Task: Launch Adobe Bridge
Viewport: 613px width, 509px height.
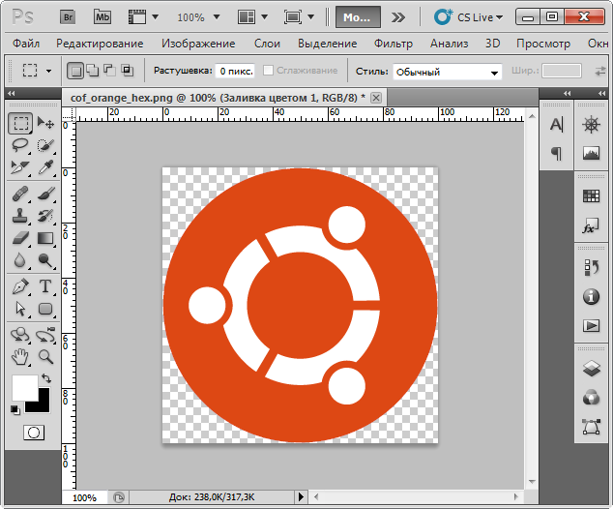Action: (68, 17)
